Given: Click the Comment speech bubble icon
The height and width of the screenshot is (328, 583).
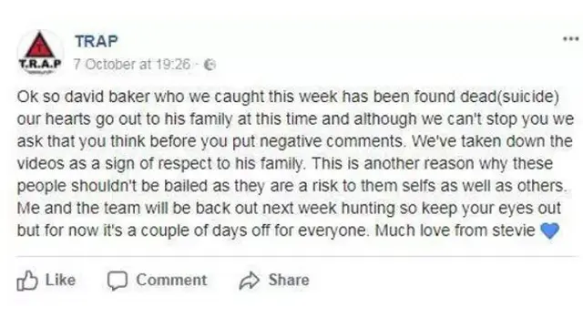Looking at the screenshot, I should coord(118,281).
